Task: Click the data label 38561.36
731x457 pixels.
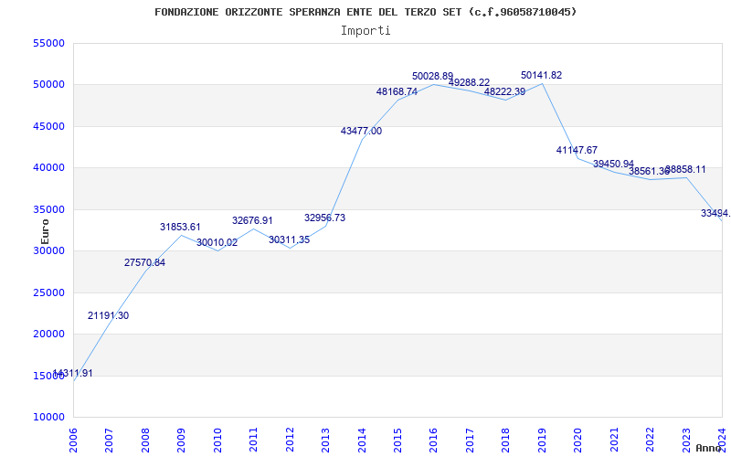Action: [649, 172]
